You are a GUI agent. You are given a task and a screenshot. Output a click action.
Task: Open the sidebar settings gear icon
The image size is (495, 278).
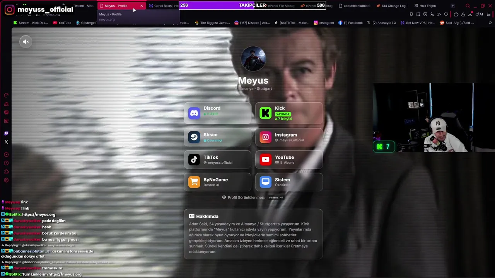tap(6, 180)
